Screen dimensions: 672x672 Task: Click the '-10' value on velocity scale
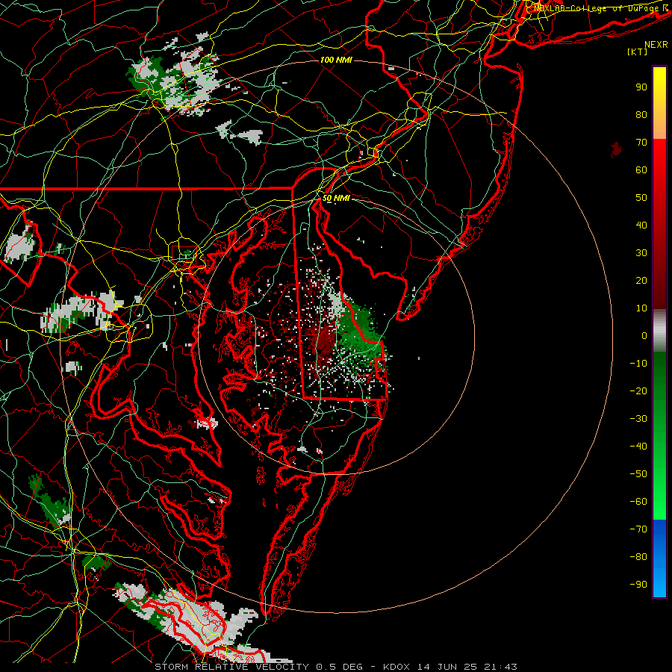click(x=638, y=364)
